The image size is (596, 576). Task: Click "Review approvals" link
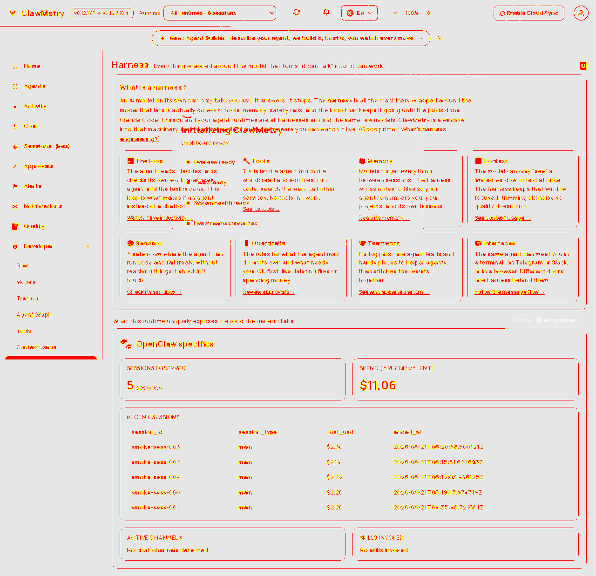coord(269,292)
